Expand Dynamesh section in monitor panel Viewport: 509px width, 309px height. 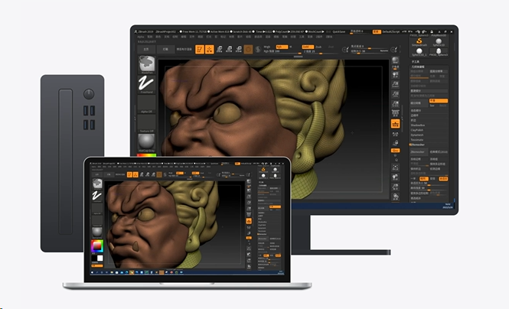pos(417,135)
